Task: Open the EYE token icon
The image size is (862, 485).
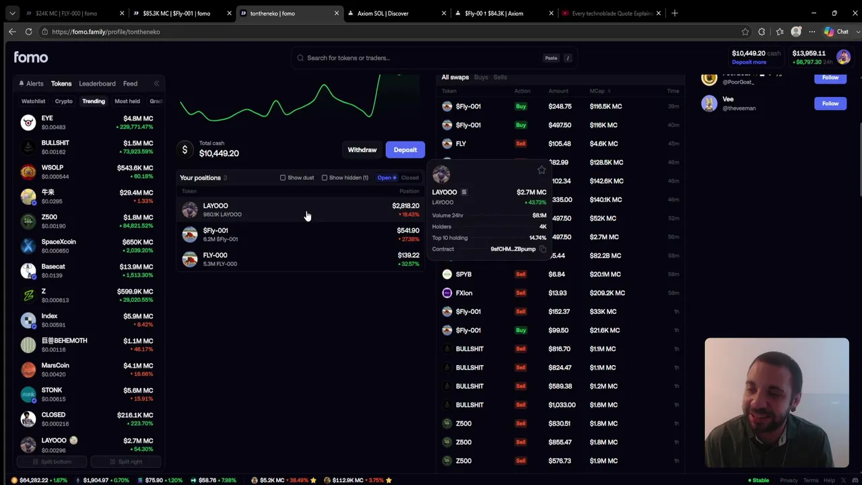Action: tap(28, 122)
